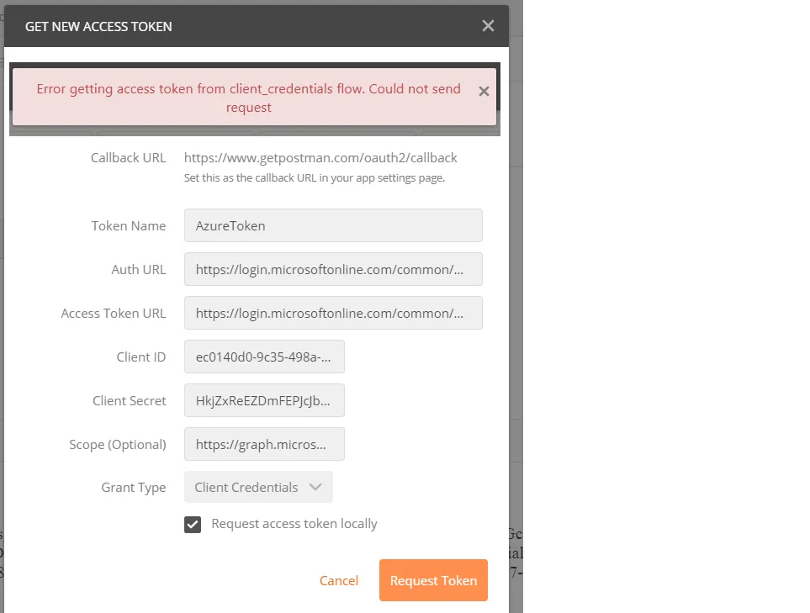
Task: Focus the Client Secret input box
Action: [264, 400]
